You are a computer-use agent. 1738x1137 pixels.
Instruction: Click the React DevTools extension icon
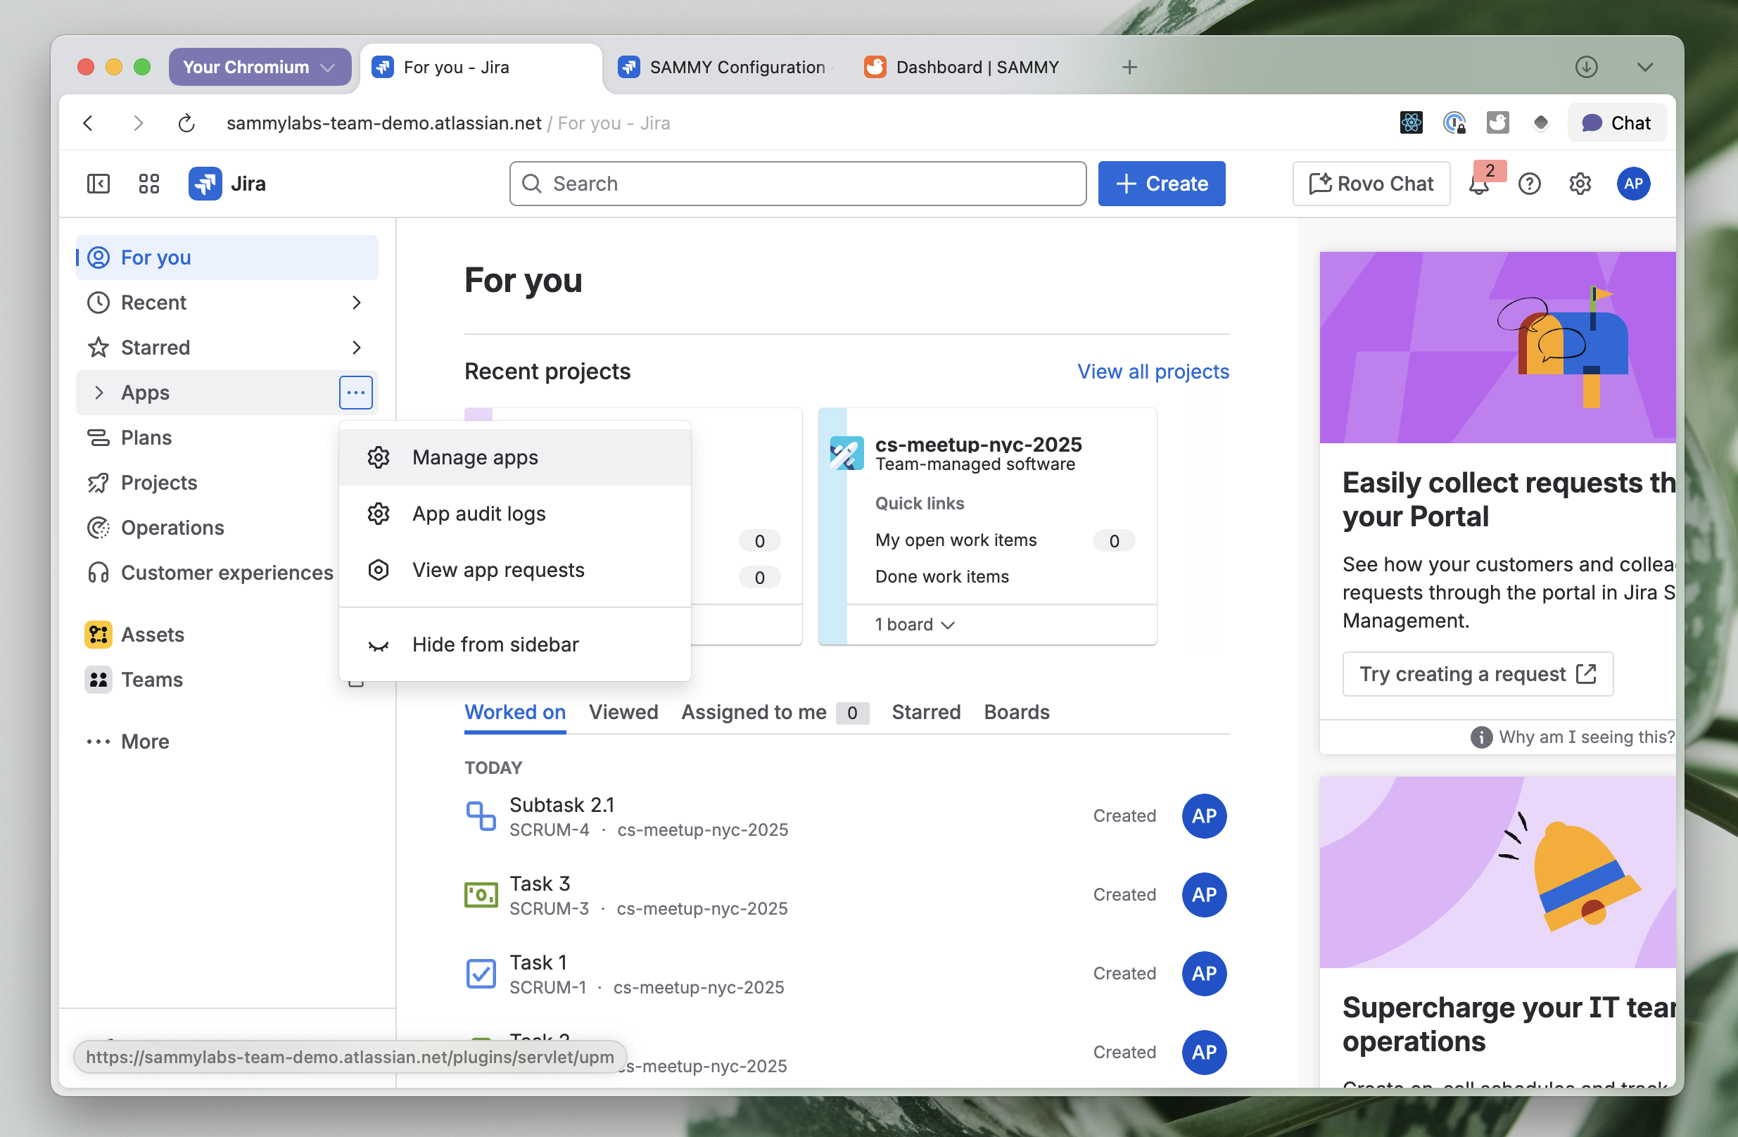pyautogui.click(x=1411, y=122)
